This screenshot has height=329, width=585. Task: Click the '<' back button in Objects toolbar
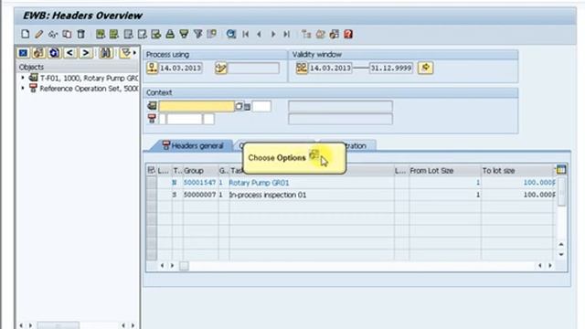coord(69,53)
